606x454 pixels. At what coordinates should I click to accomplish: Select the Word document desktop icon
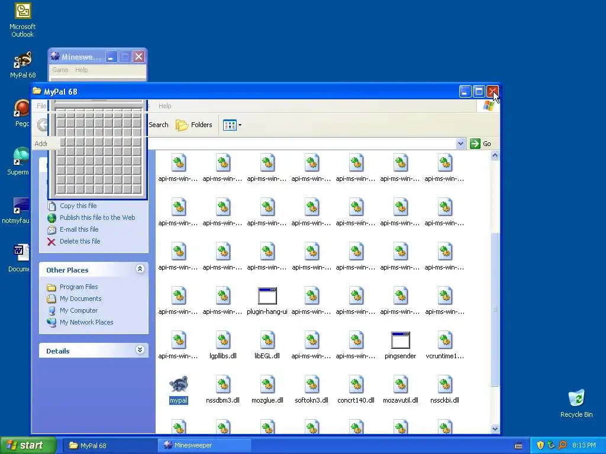point(20,258)
